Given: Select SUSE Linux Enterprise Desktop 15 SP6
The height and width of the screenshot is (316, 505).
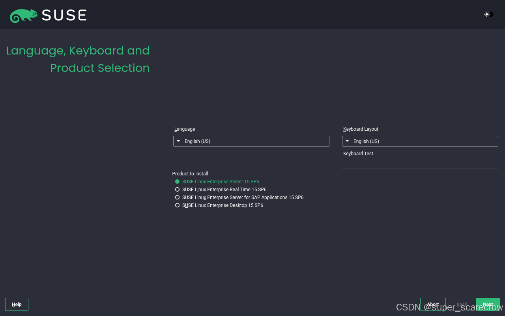Looking at the screenshot, I should [219, 205].
